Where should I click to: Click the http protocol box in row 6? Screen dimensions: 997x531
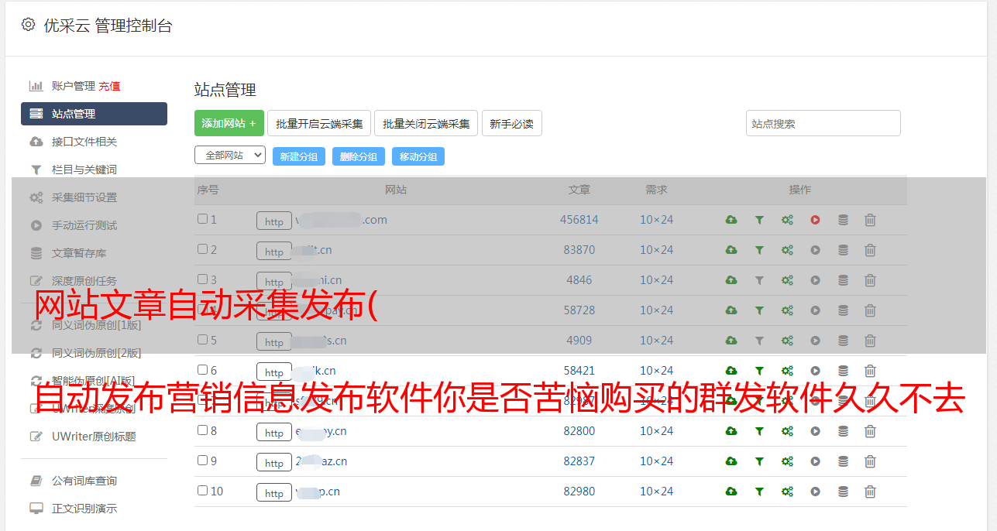click(x=274, y=372)
